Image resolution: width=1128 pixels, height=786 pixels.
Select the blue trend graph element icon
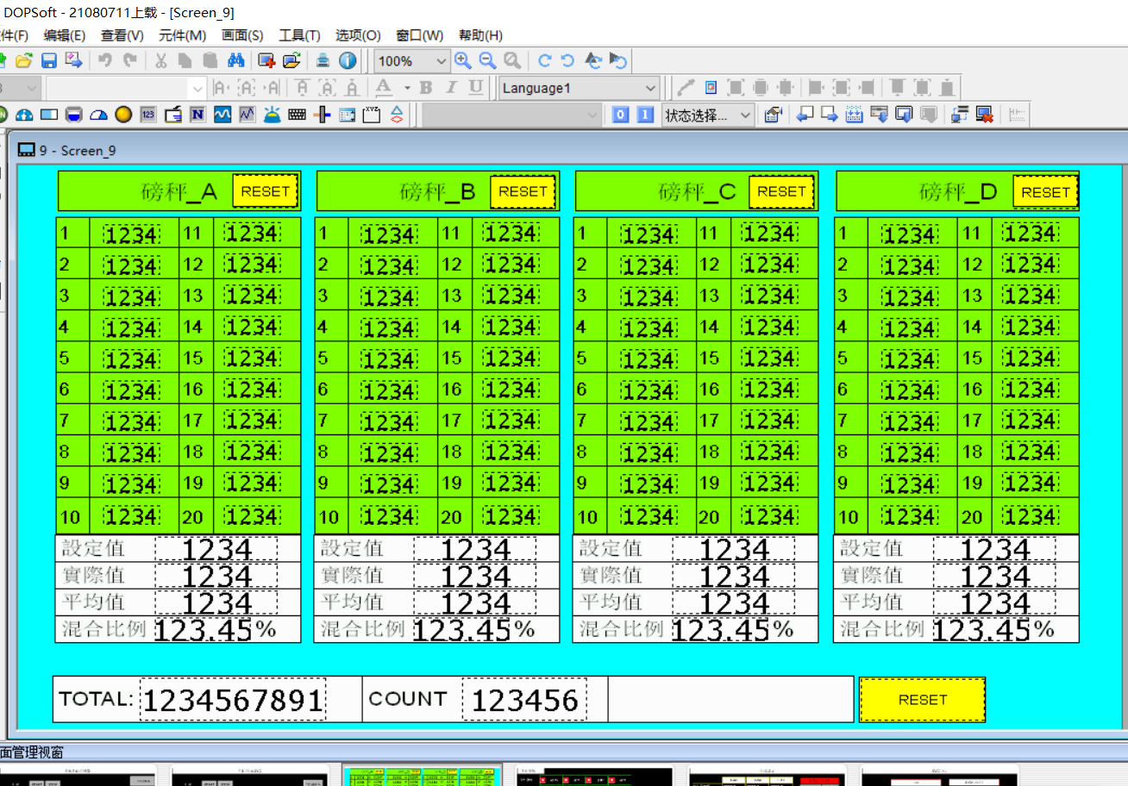coord(222,115)
